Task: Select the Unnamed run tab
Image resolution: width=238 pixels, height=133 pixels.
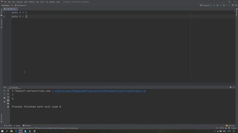Action: click(x=14, y=87)
